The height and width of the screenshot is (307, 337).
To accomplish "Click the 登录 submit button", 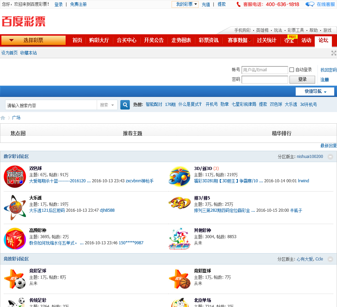I will [x=302, y=79].
